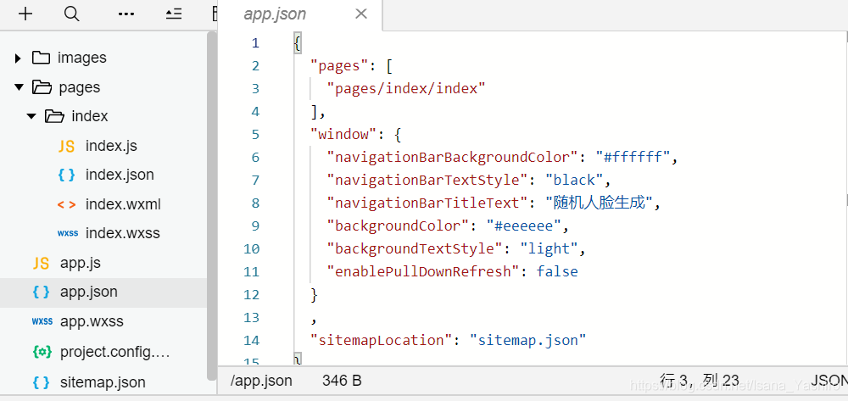Click the false value on line 11
The image size is (848, 401).
coord(557,271)
